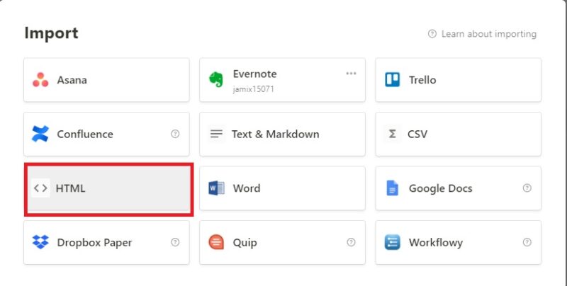
Task: Click the Word document icon
Action: 216,188
